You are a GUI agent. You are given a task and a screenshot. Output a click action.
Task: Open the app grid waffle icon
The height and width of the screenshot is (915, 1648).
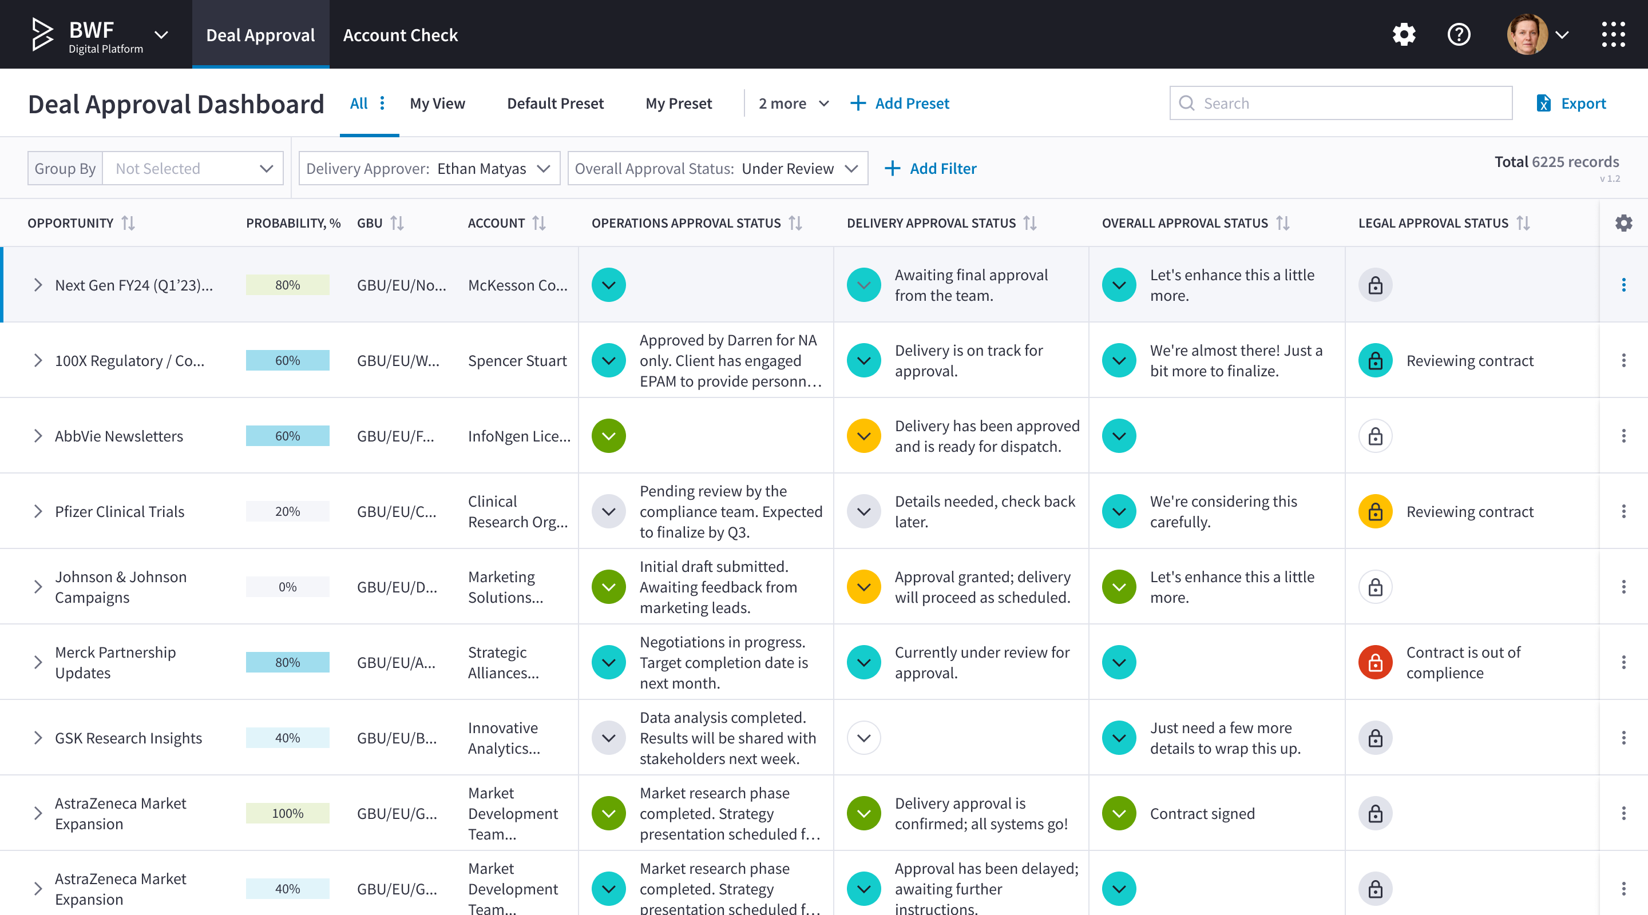[x=1614, y=34]
